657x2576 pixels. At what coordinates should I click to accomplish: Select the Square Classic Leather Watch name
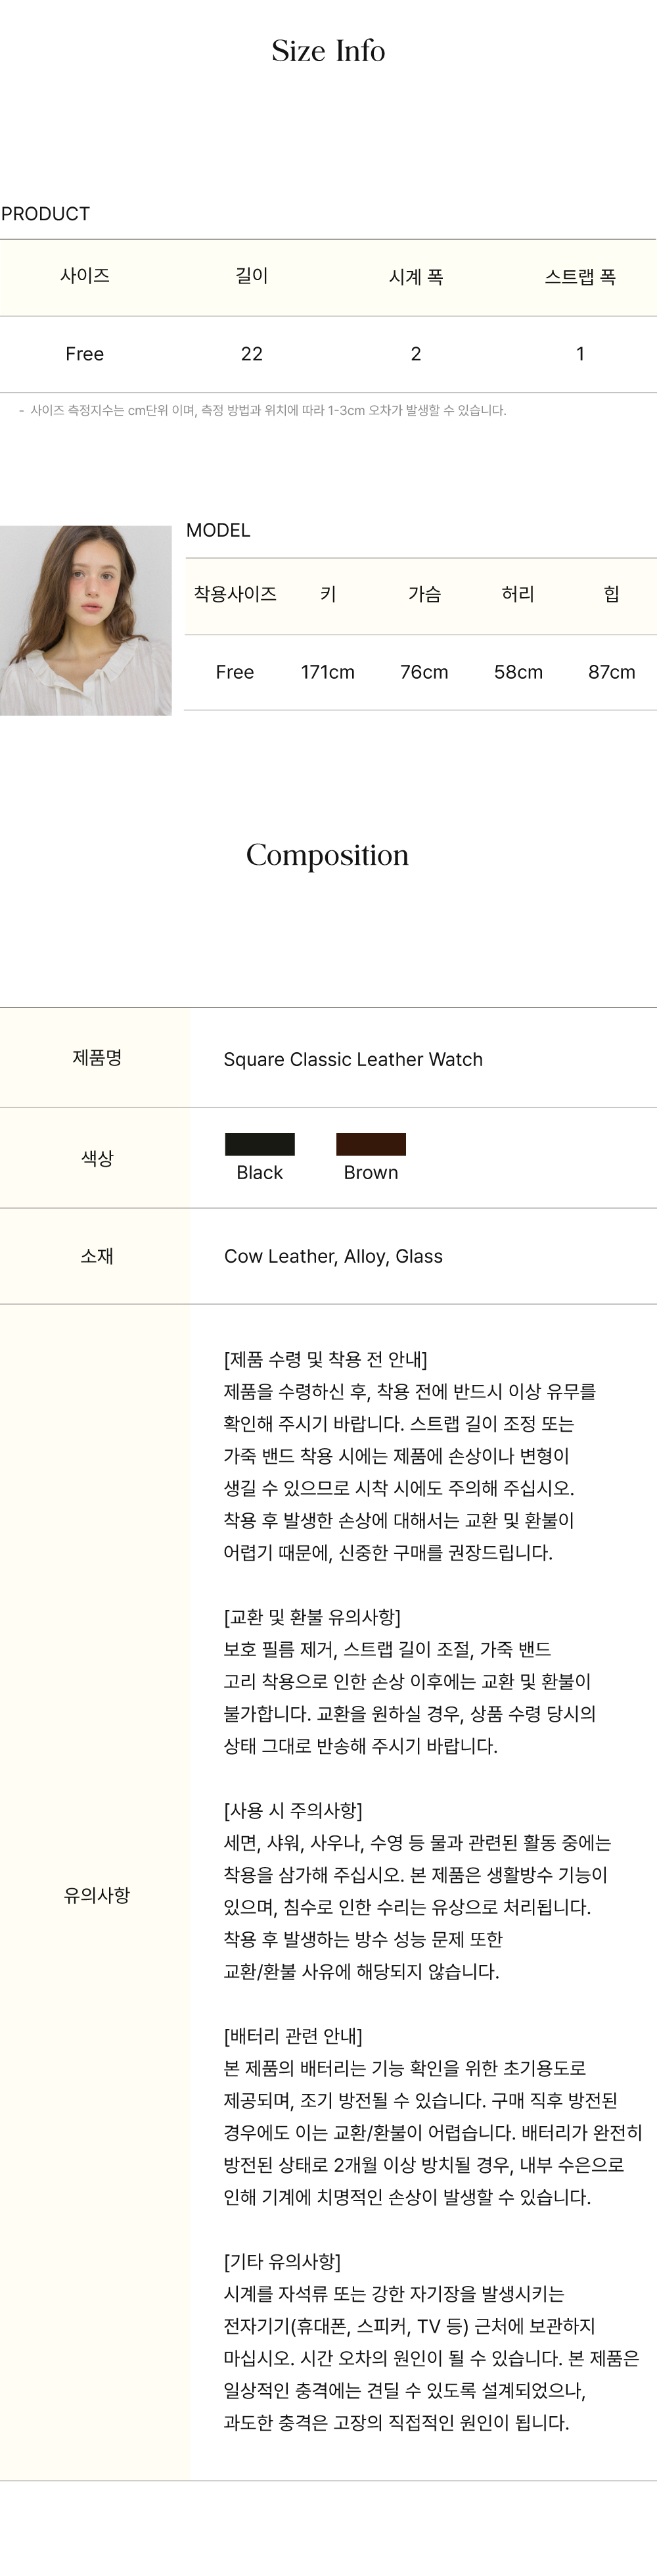[352, 1059]
